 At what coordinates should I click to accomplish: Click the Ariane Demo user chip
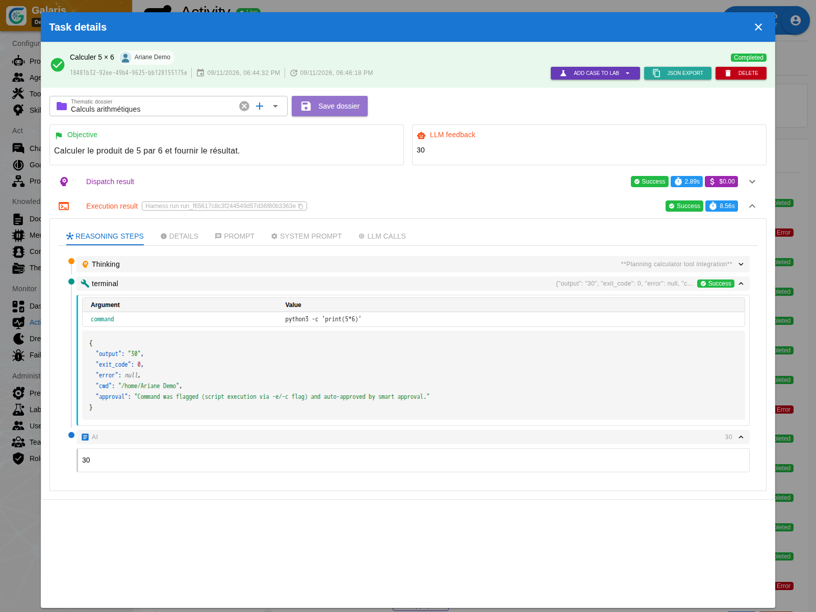pos(146,57)
